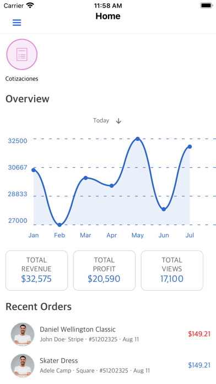The image size is (216, 384).
Task: Open the Skater Dress order
Action: 108,365
